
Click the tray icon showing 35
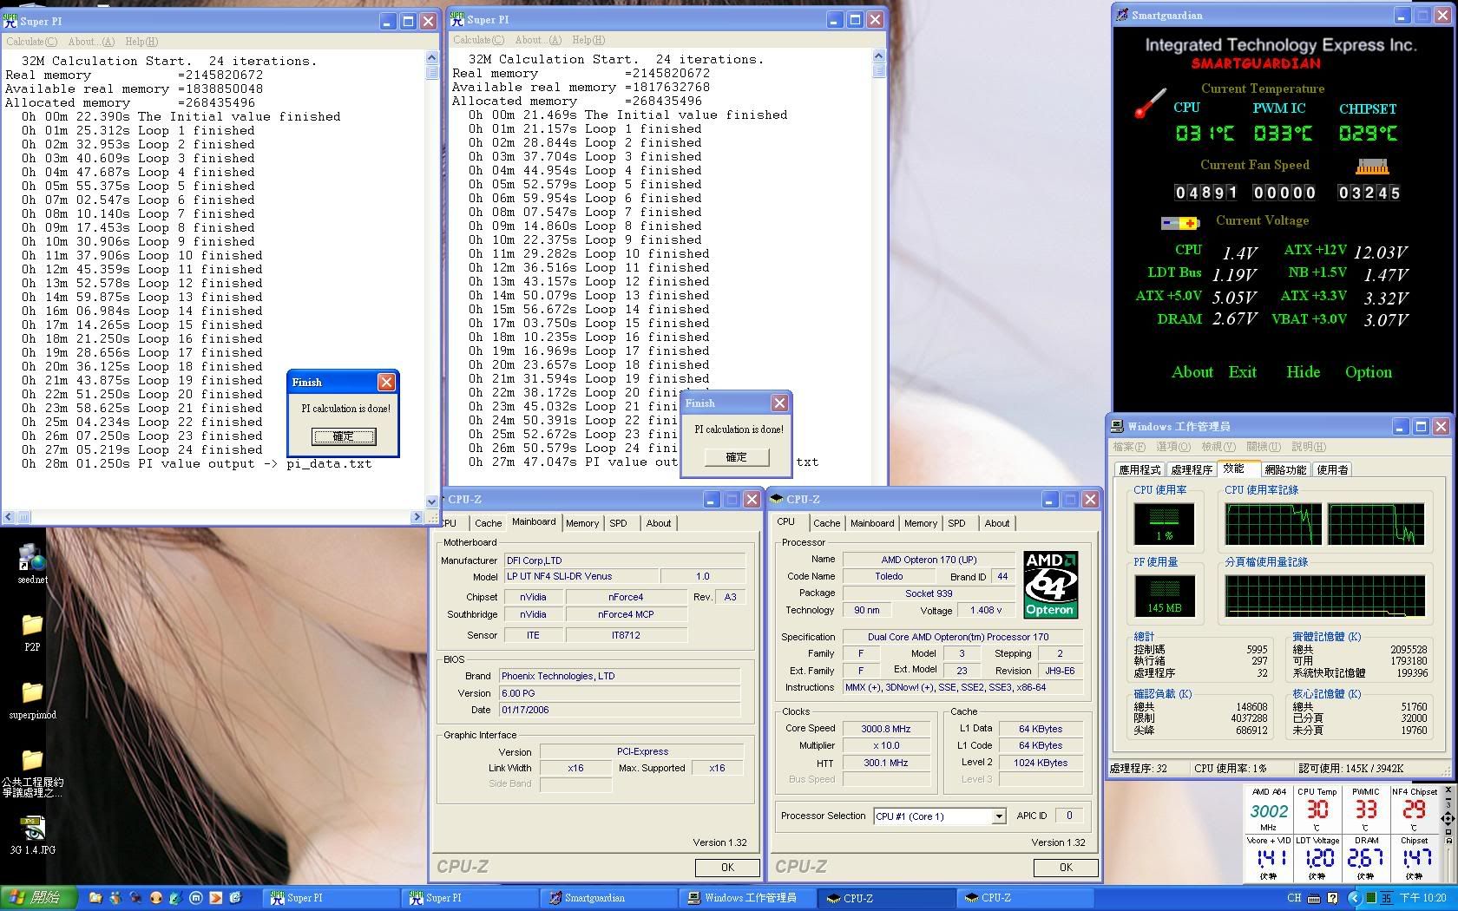[1387, 898]
